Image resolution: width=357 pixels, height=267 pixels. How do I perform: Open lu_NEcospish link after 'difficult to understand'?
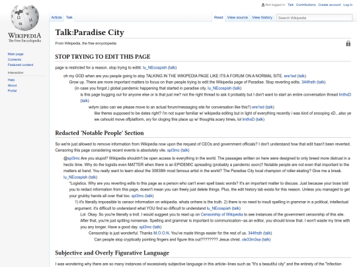219,208
